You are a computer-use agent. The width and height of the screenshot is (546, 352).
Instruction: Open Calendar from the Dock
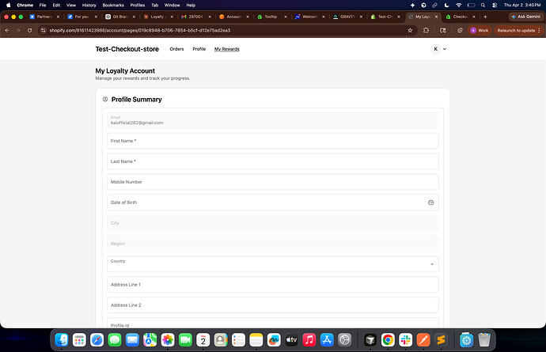click(203, 340)
